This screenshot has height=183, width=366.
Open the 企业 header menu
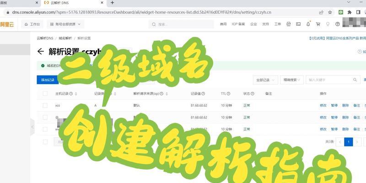coord(253,24)
